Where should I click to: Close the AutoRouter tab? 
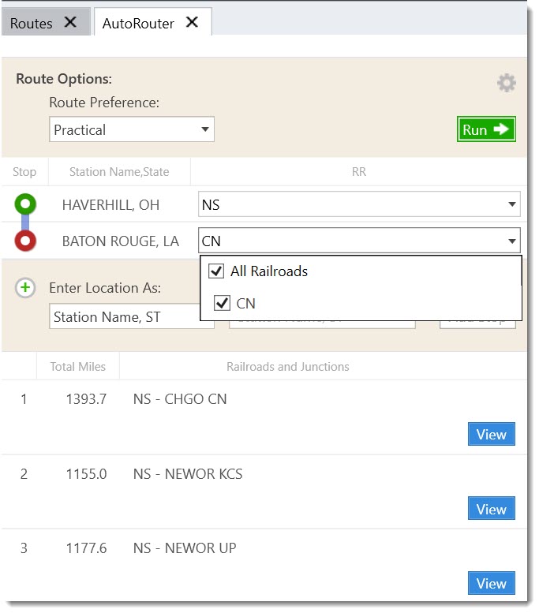click(x=192, y=23)
